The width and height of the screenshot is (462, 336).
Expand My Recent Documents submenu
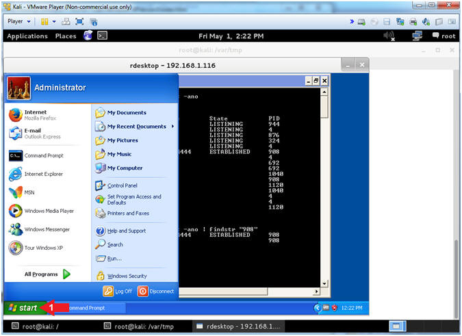coord(135,127)
